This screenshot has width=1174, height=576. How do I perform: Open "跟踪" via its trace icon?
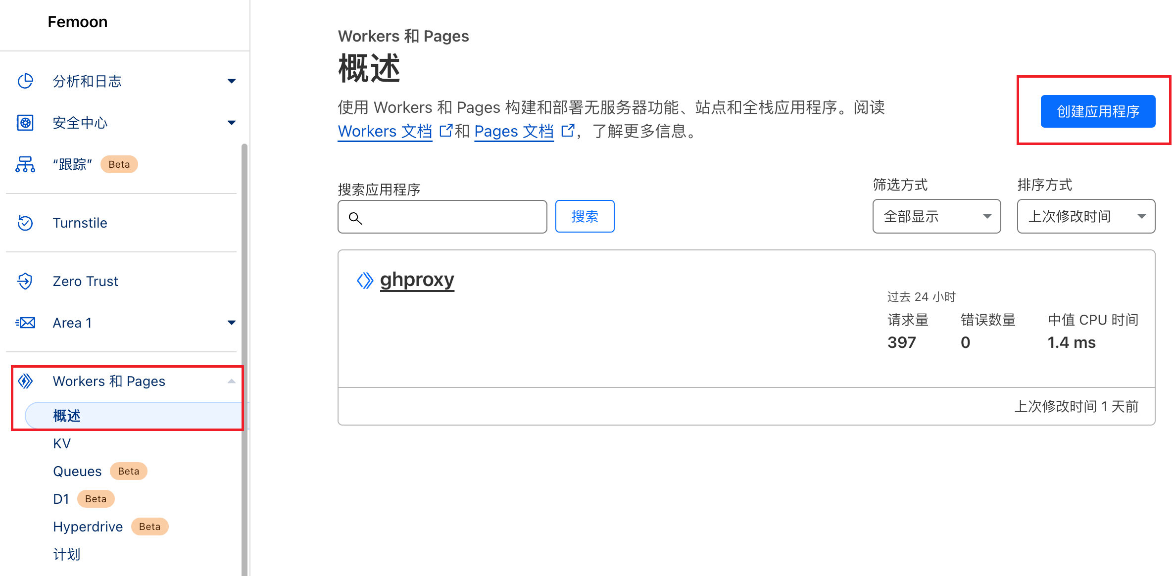click(x=25, y=164)
